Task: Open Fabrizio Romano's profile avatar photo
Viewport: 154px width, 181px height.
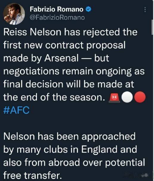Action: click(x=14, y=14)
